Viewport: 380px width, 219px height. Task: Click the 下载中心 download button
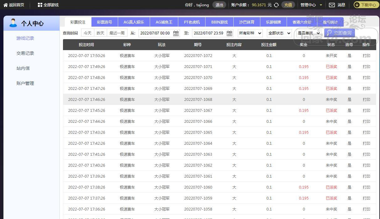(365, 5)
